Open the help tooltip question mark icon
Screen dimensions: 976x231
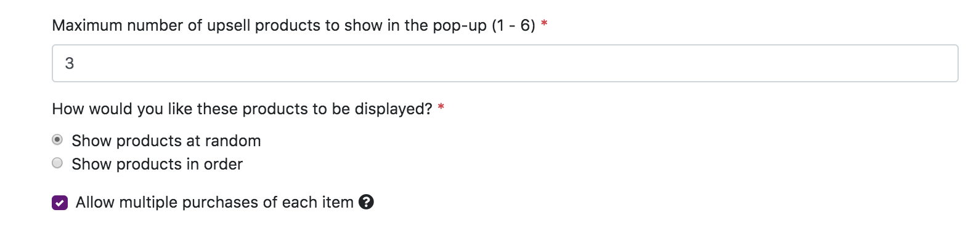366,202
